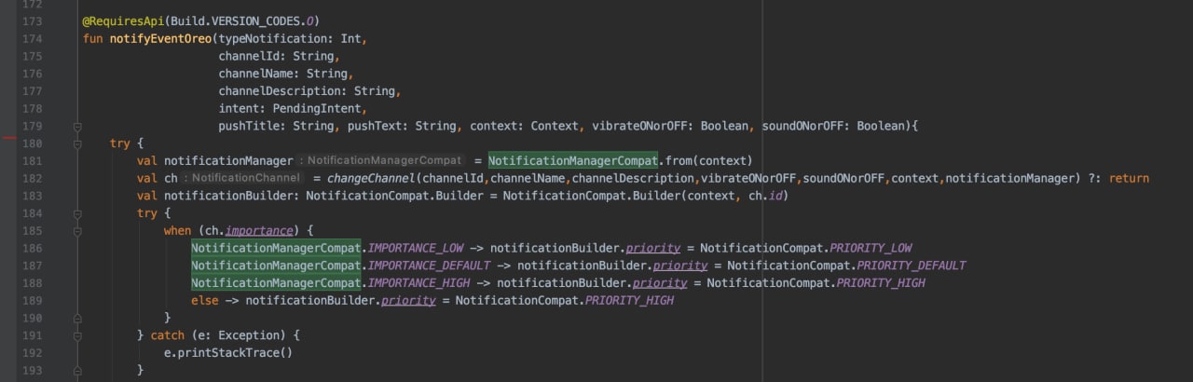Click highlighted NotificationManagerCompat on line 181
The image size is (1193, 382).
[x=574, y=161]
